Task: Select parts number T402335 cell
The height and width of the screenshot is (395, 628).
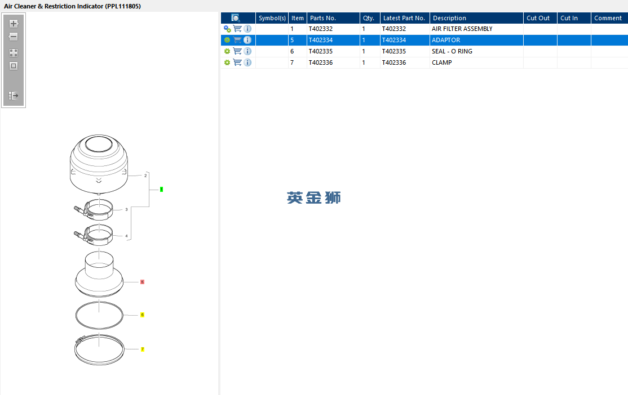Action: pyautogui.click(x=333, y=51)
